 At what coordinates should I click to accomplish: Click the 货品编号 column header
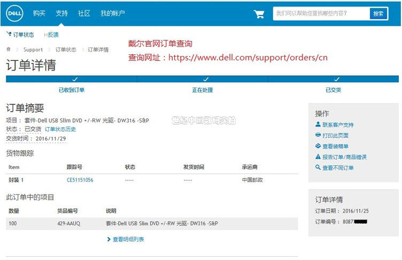(67, 211)
